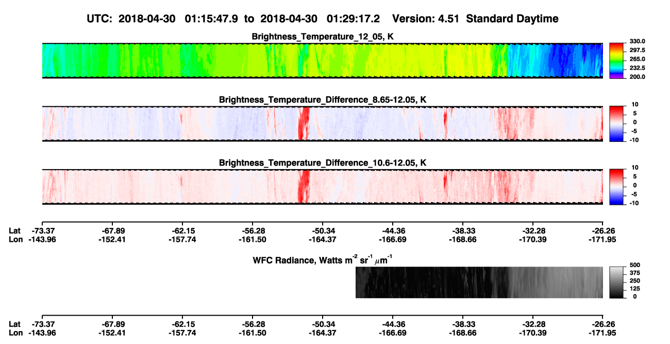Screen dimensions: 670x344
Task: Click the Lon label on the axis above WFC title
Action: tap(15, 239)
